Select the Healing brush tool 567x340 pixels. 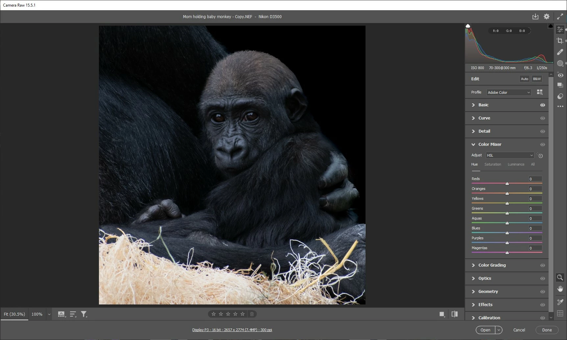coord(560,52)
